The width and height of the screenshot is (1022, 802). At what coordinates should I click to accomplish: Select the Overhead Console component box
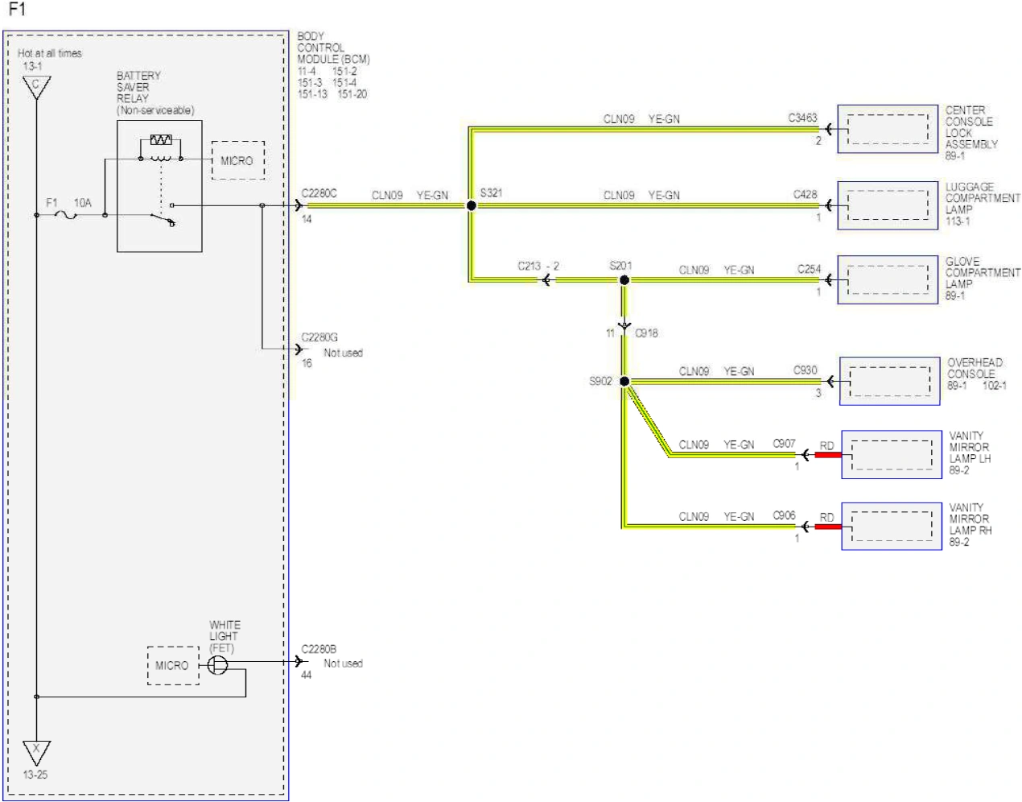pos(889,381)
